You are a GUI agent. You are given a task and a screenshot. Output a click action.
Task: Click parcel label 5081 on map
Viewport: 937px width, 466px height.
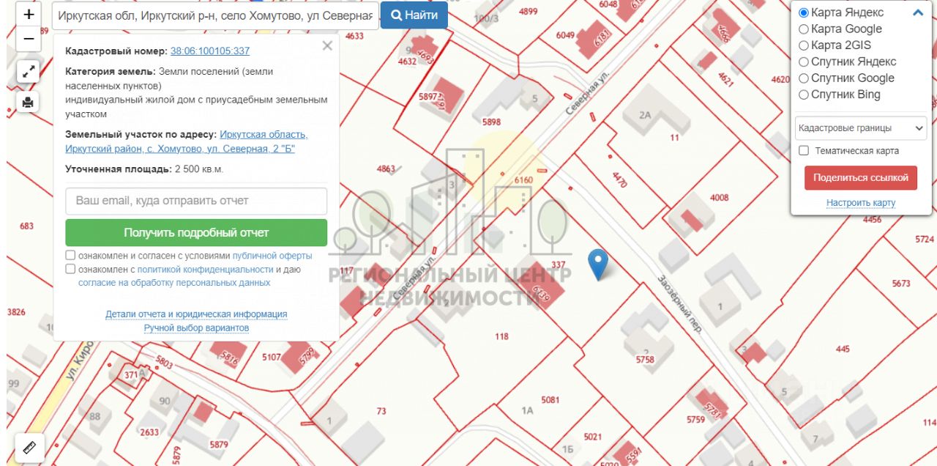click(x=550, y=400)
